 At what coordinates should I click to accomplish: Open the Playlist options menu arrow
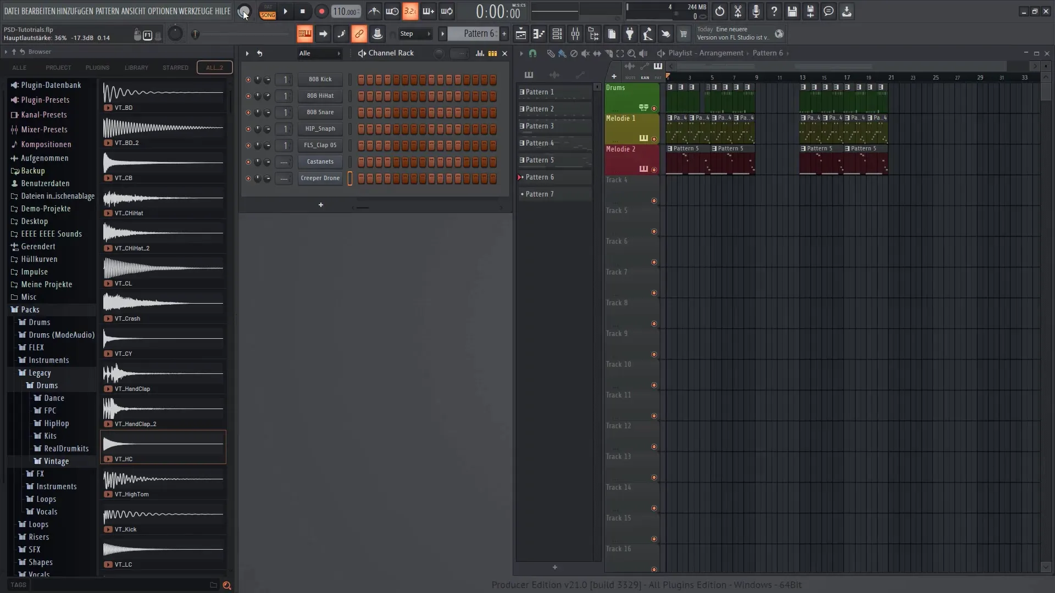click(521, 53)
